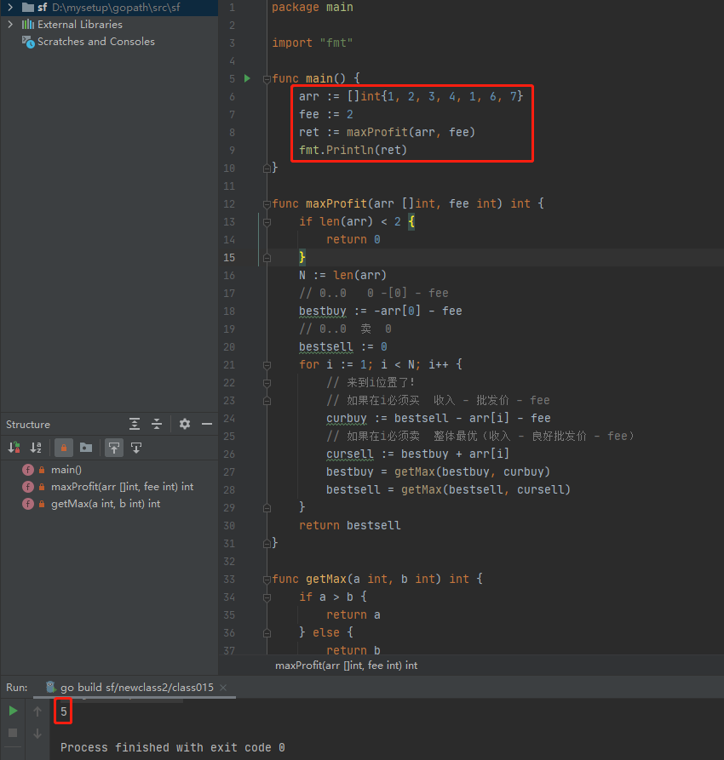Screen dimensions: 724x760
Task: Rerun the program with green arrow
Action: pyautogui.click(x=13, y=711)
